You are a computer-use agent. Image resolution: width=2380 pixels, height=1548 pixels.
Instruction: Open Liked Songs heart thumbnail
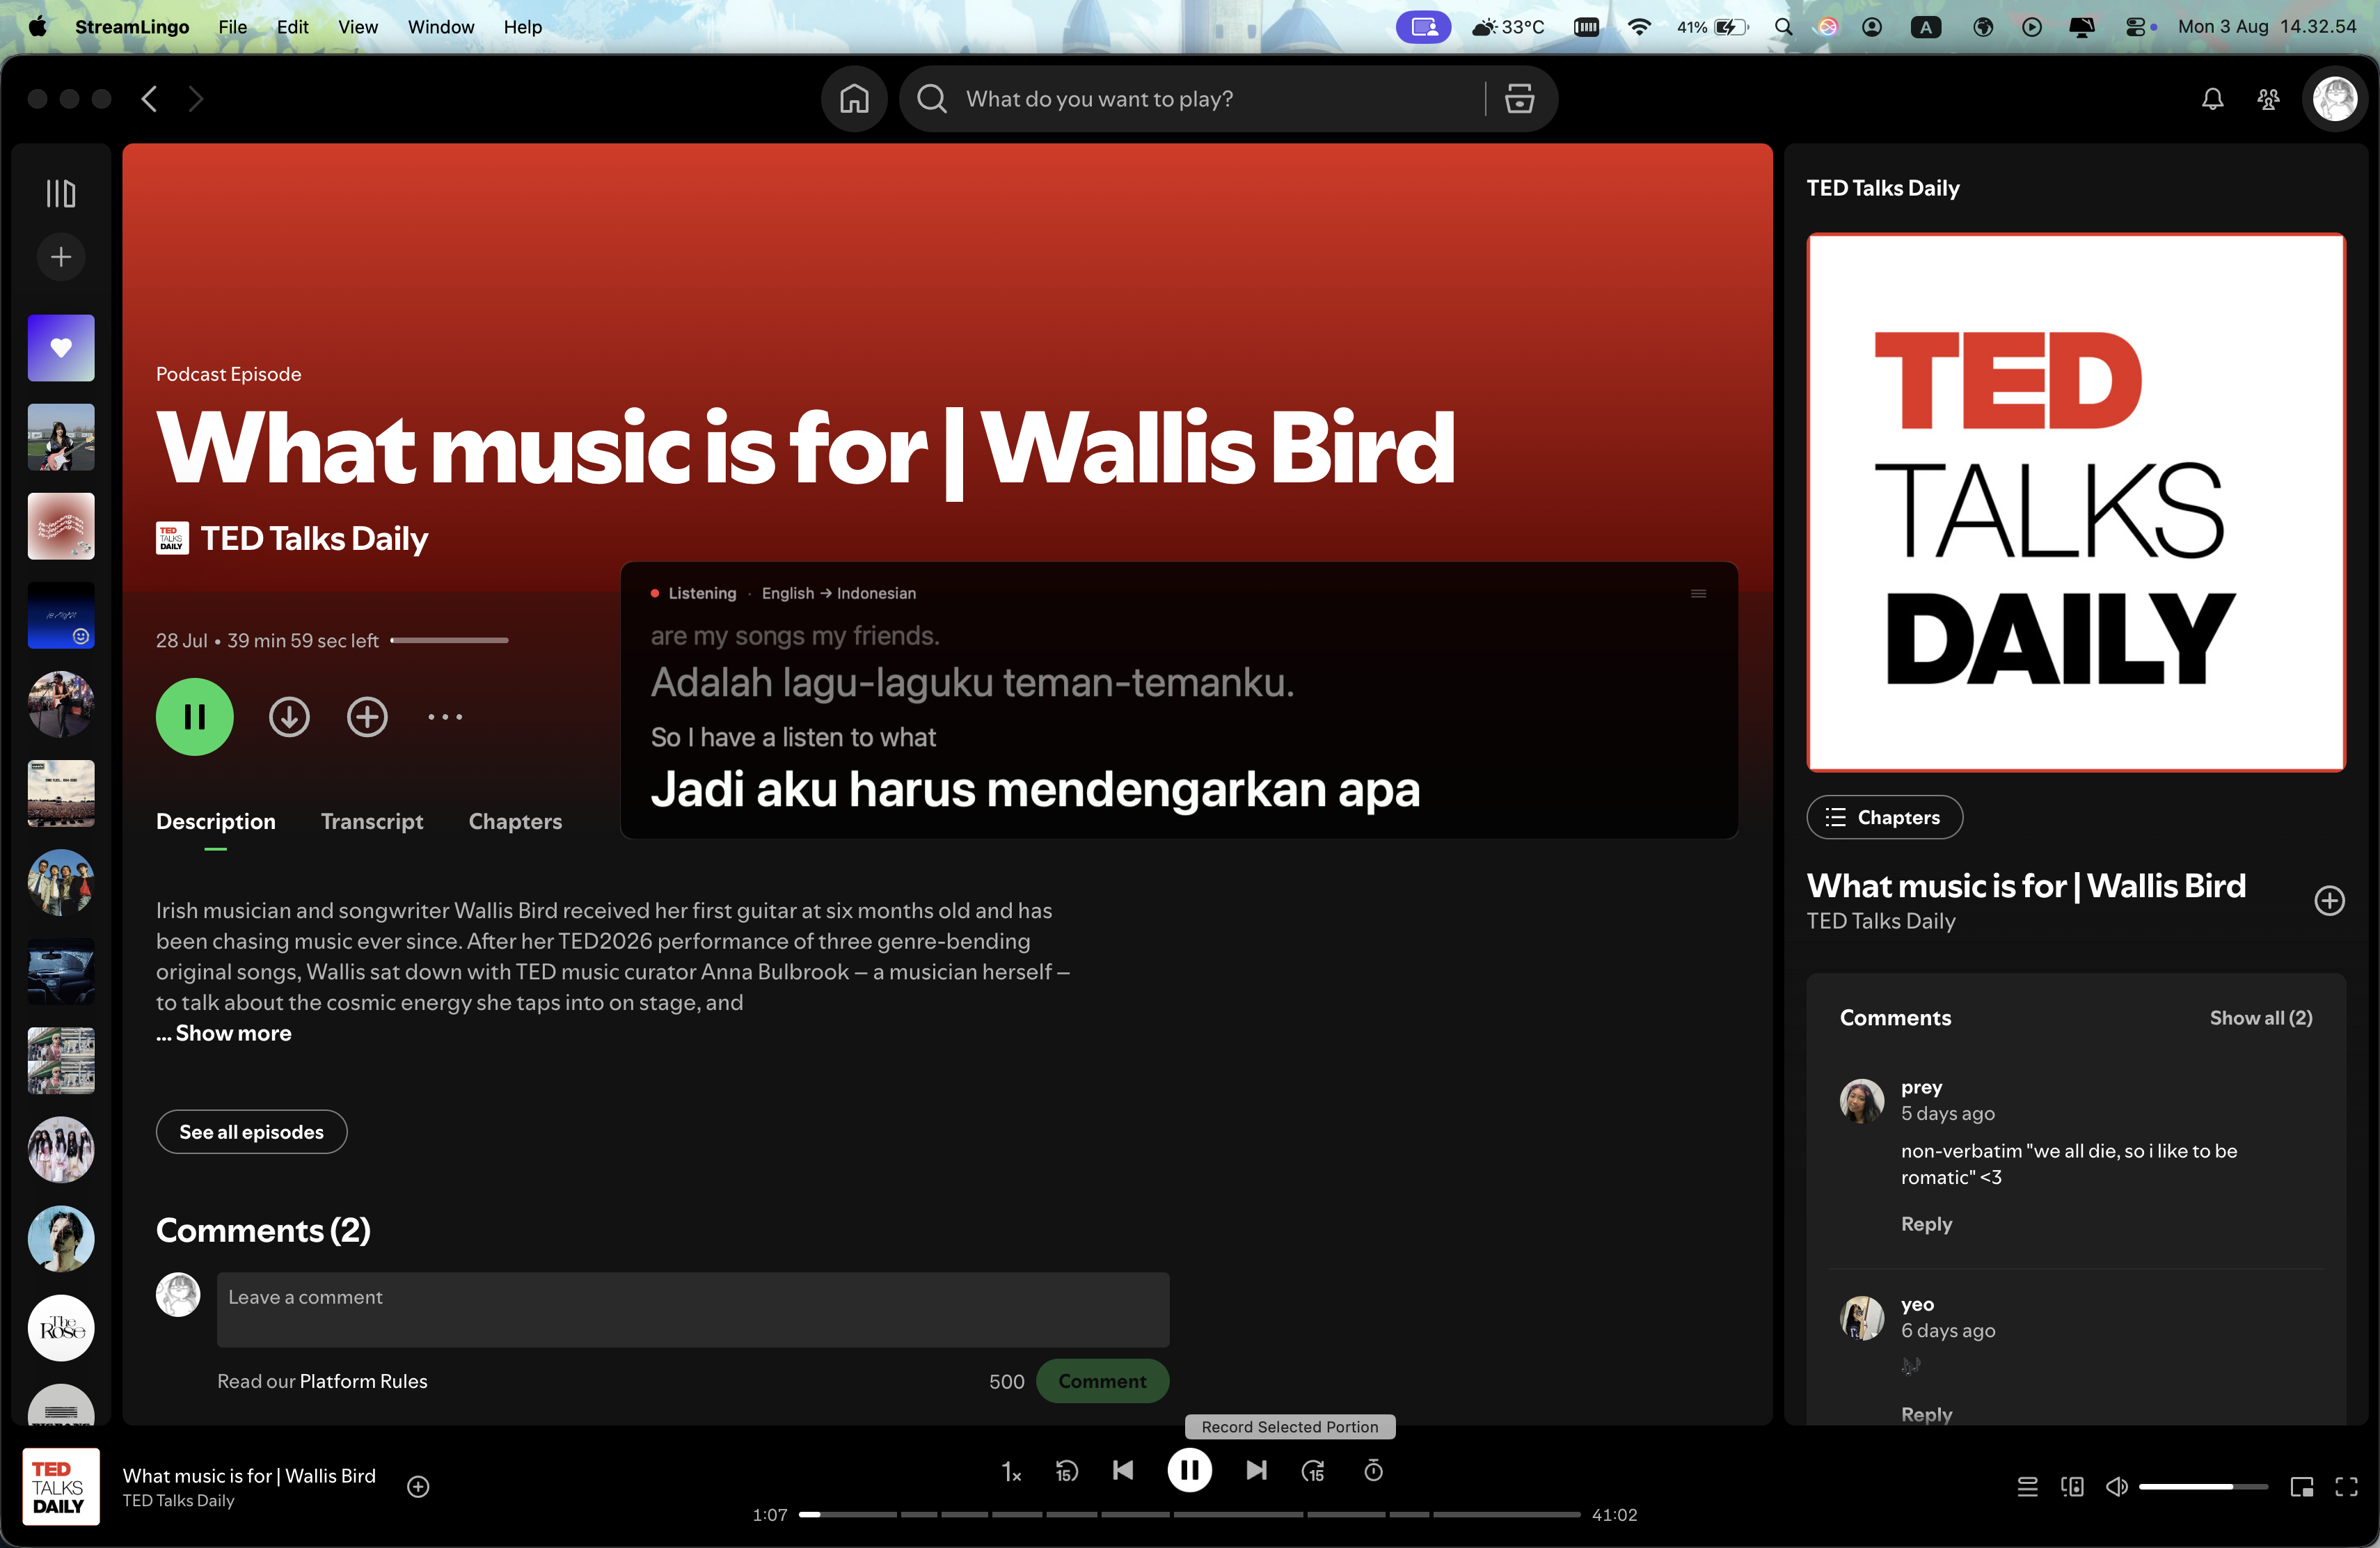click(61, 348)
